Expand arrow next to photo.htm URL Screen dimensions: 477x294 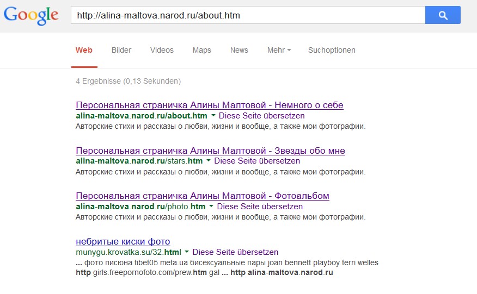[x=211, y=206]
